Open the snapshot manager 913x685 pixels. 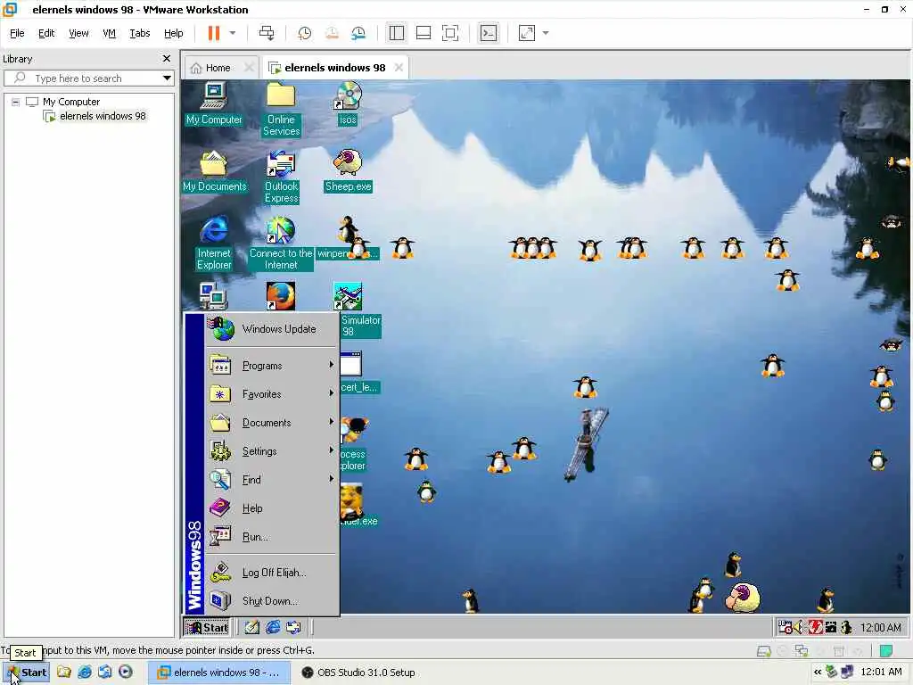[x=358, y=33]
